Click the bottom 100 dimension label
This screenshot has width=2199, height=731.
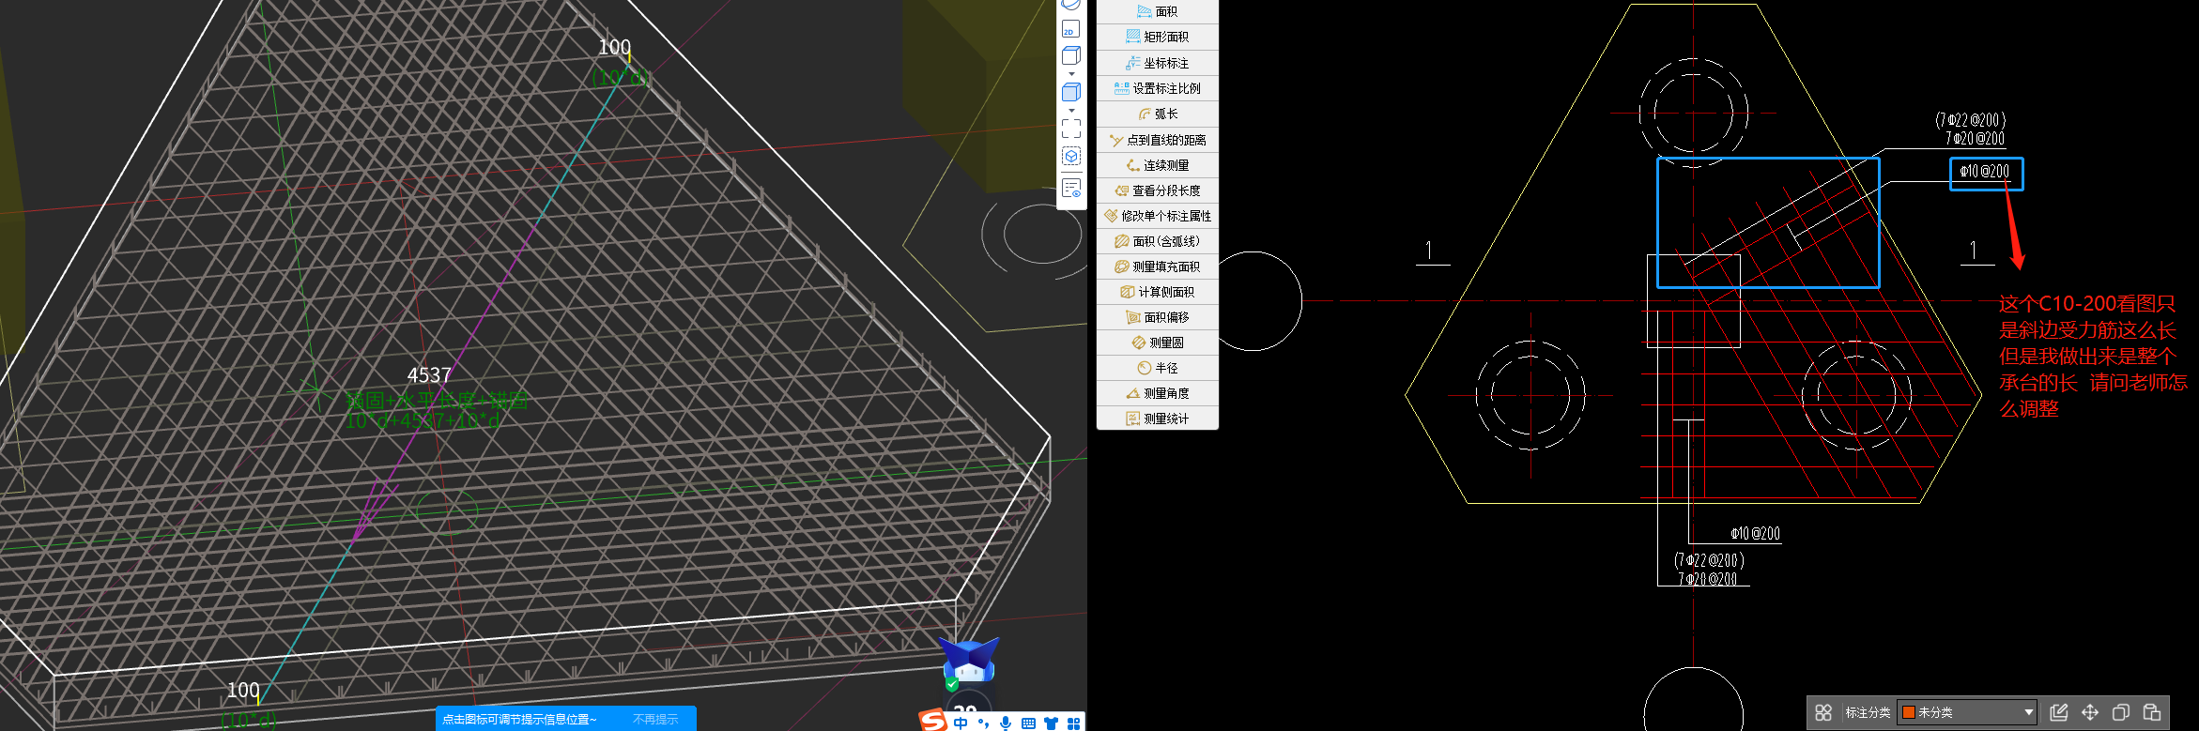point(243,691)
